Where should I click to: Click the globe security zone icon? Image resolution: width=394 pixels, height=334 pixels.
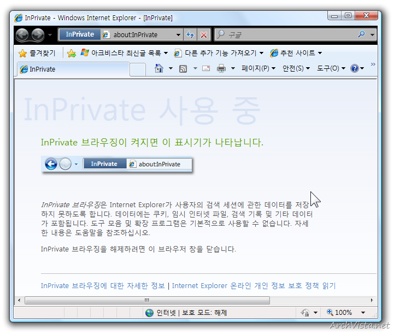150,313
